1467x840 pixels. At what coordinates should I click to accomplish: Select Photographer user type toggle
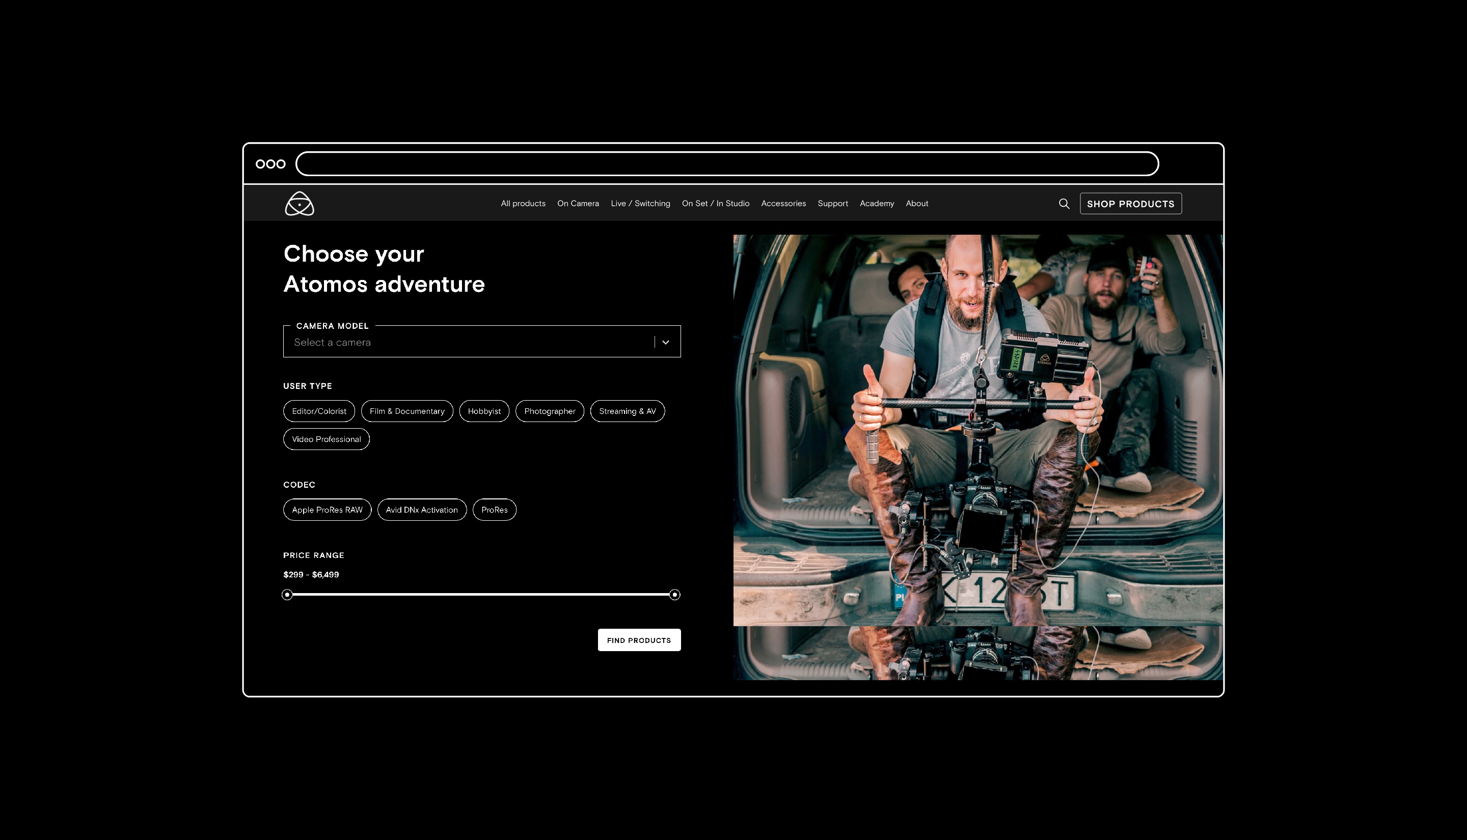pyautogui.click(x=549, y=411)
